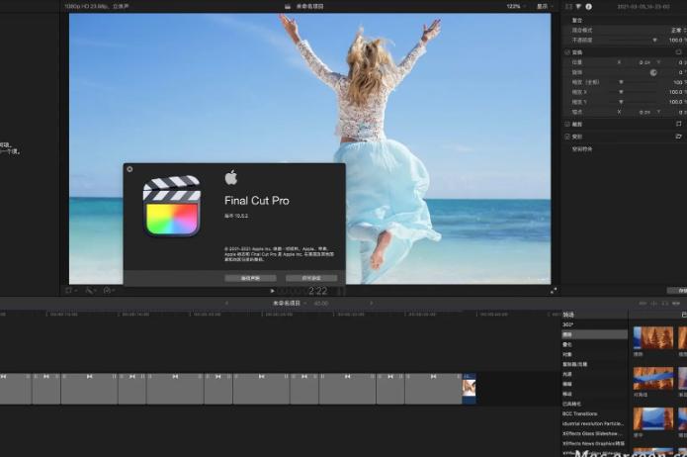Click the right button in the About dialog

pos(311,278)
